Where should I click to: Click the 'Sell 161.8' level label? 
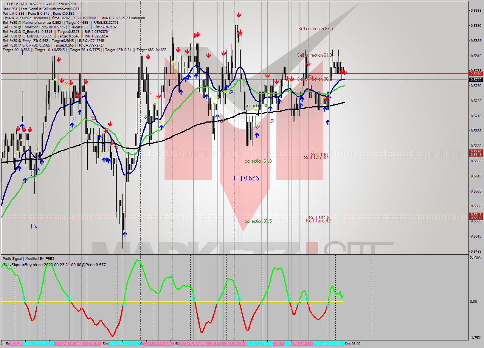tap(319, 217)
